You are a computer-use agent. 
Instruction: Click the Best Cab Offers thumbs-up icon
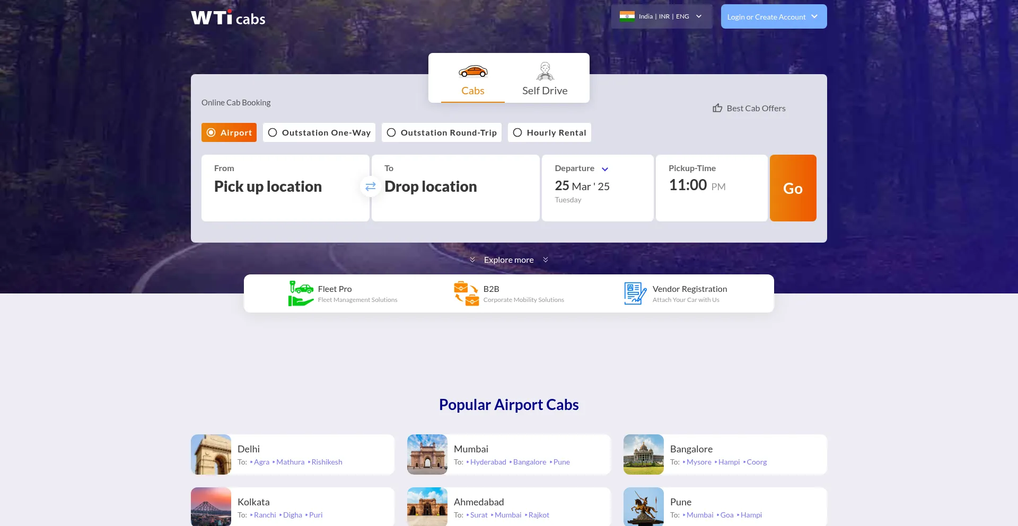717,108
